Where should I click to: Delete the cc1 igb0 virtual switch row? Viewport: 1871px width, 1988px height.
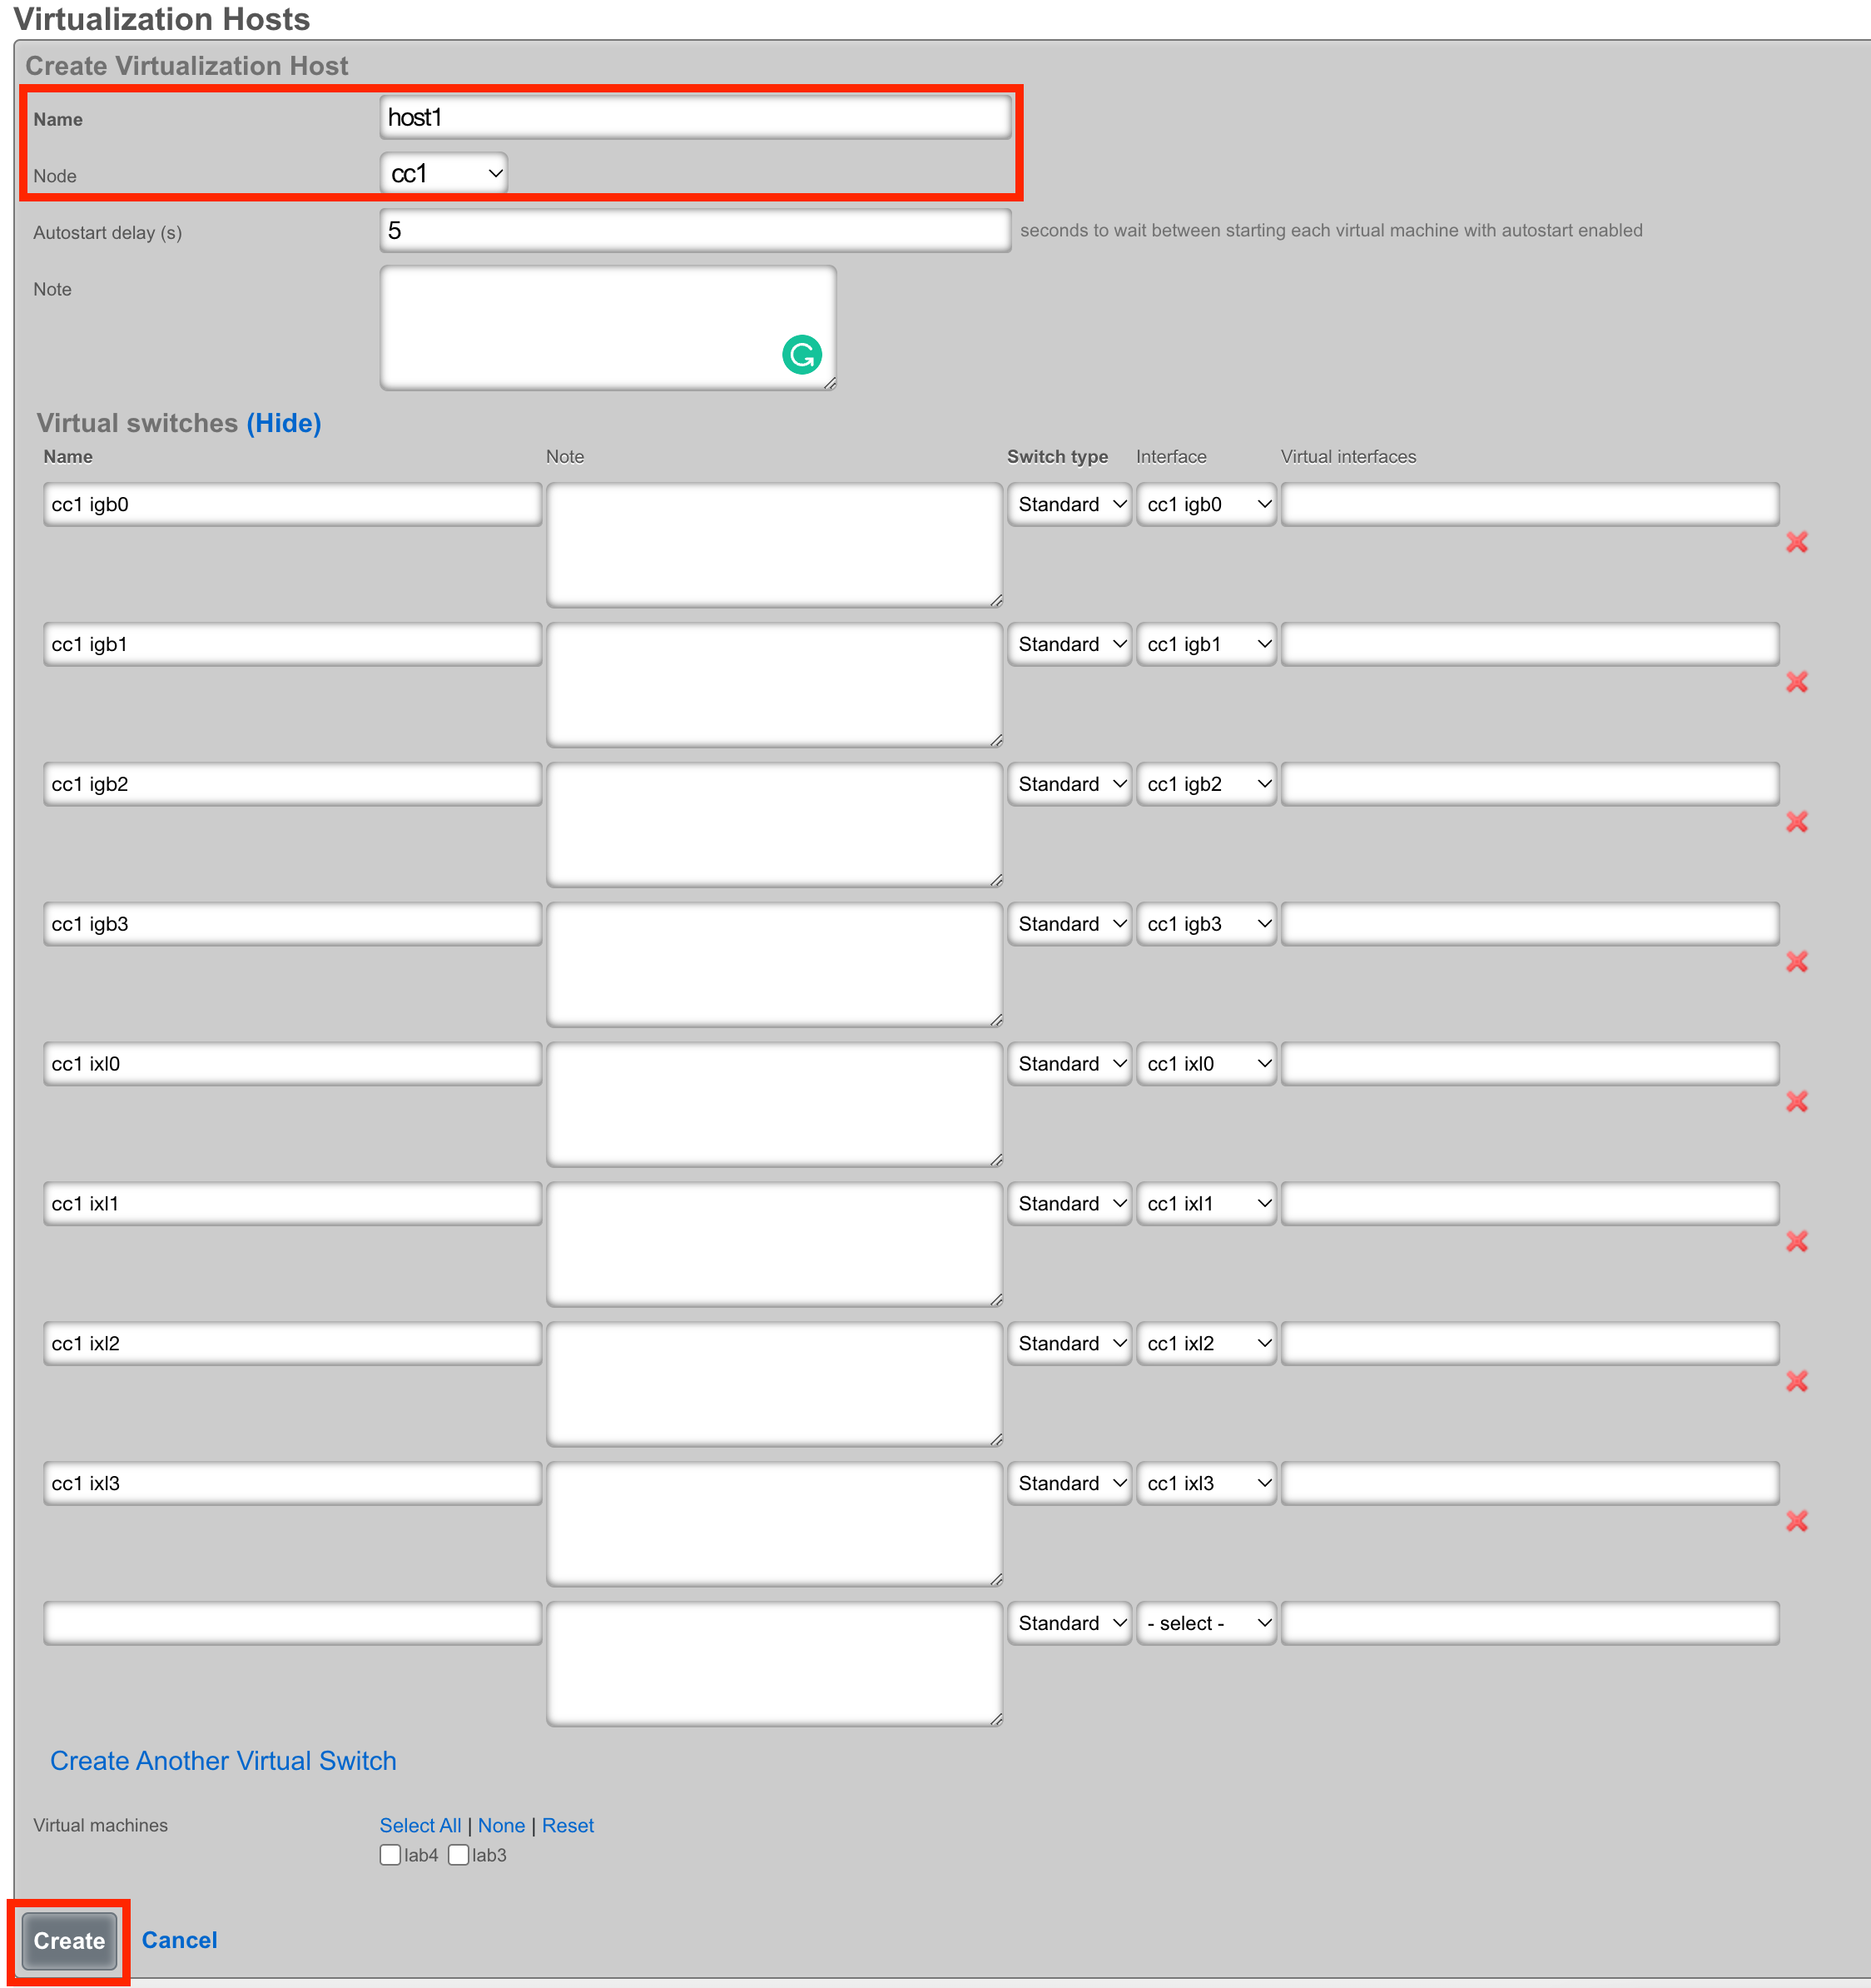[x=1796, y=542]
